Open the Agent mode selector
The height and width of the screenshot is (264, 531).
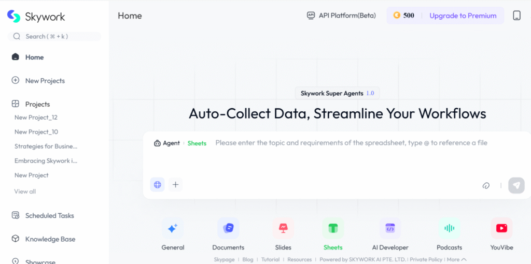coord(167,143)
